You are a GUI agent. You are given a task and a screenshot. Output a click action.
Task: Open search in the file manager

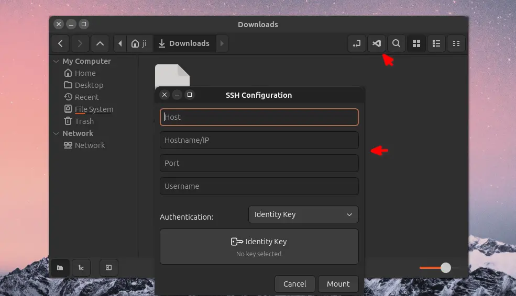point(397,43)
